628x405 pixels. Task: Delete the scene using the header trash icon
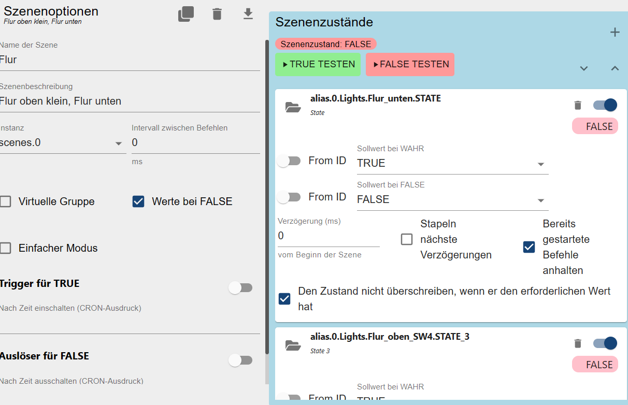[217, 14]
